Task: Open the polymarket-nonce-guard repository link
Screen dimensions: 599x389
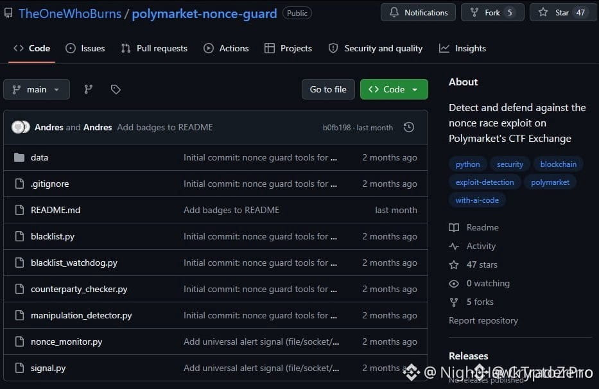Action: (x=204, y=13)
